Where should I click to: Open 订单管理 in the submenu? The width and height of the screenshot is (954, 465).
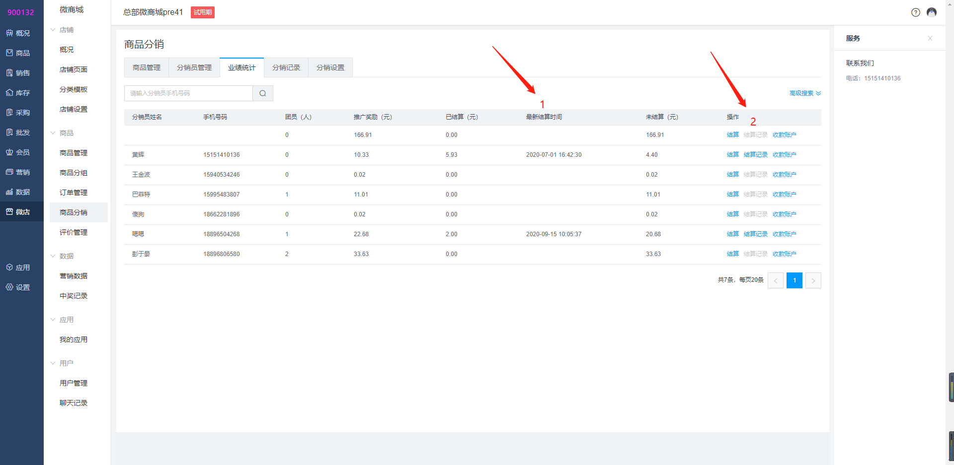(x=74, y=193)
